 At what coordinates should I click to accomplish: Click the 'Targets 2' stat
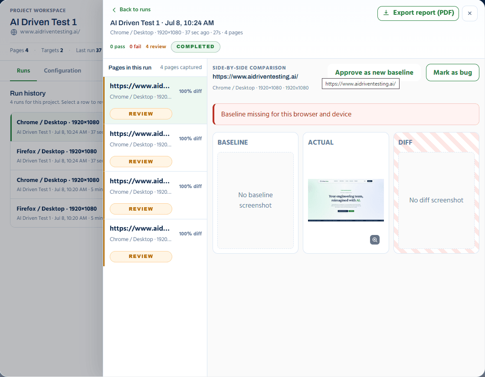[52, 50]
